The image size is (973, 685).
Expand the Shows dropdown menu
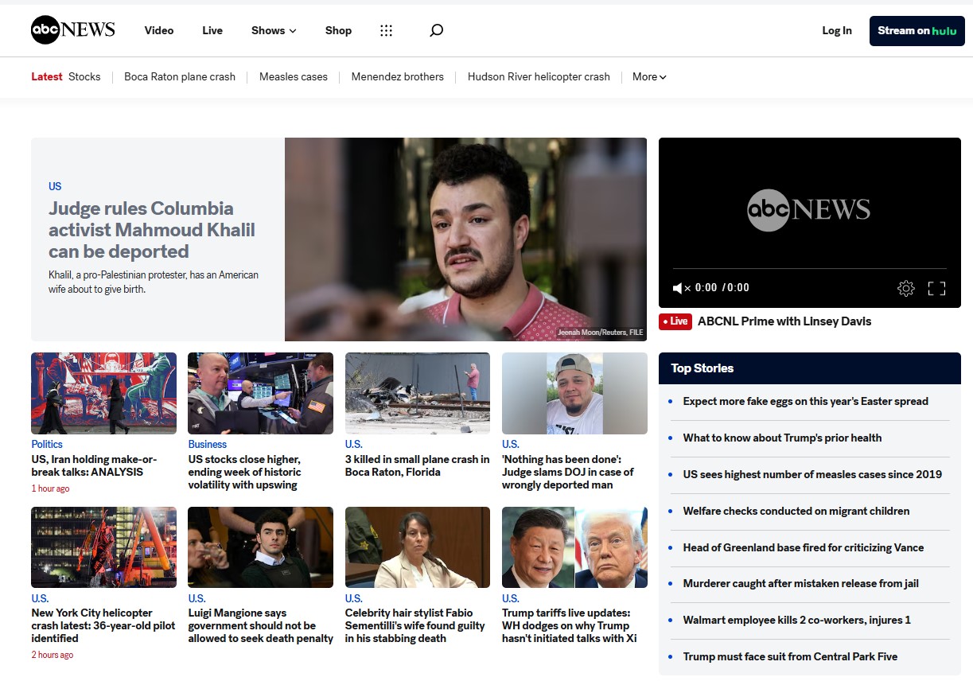click(274, 30)
